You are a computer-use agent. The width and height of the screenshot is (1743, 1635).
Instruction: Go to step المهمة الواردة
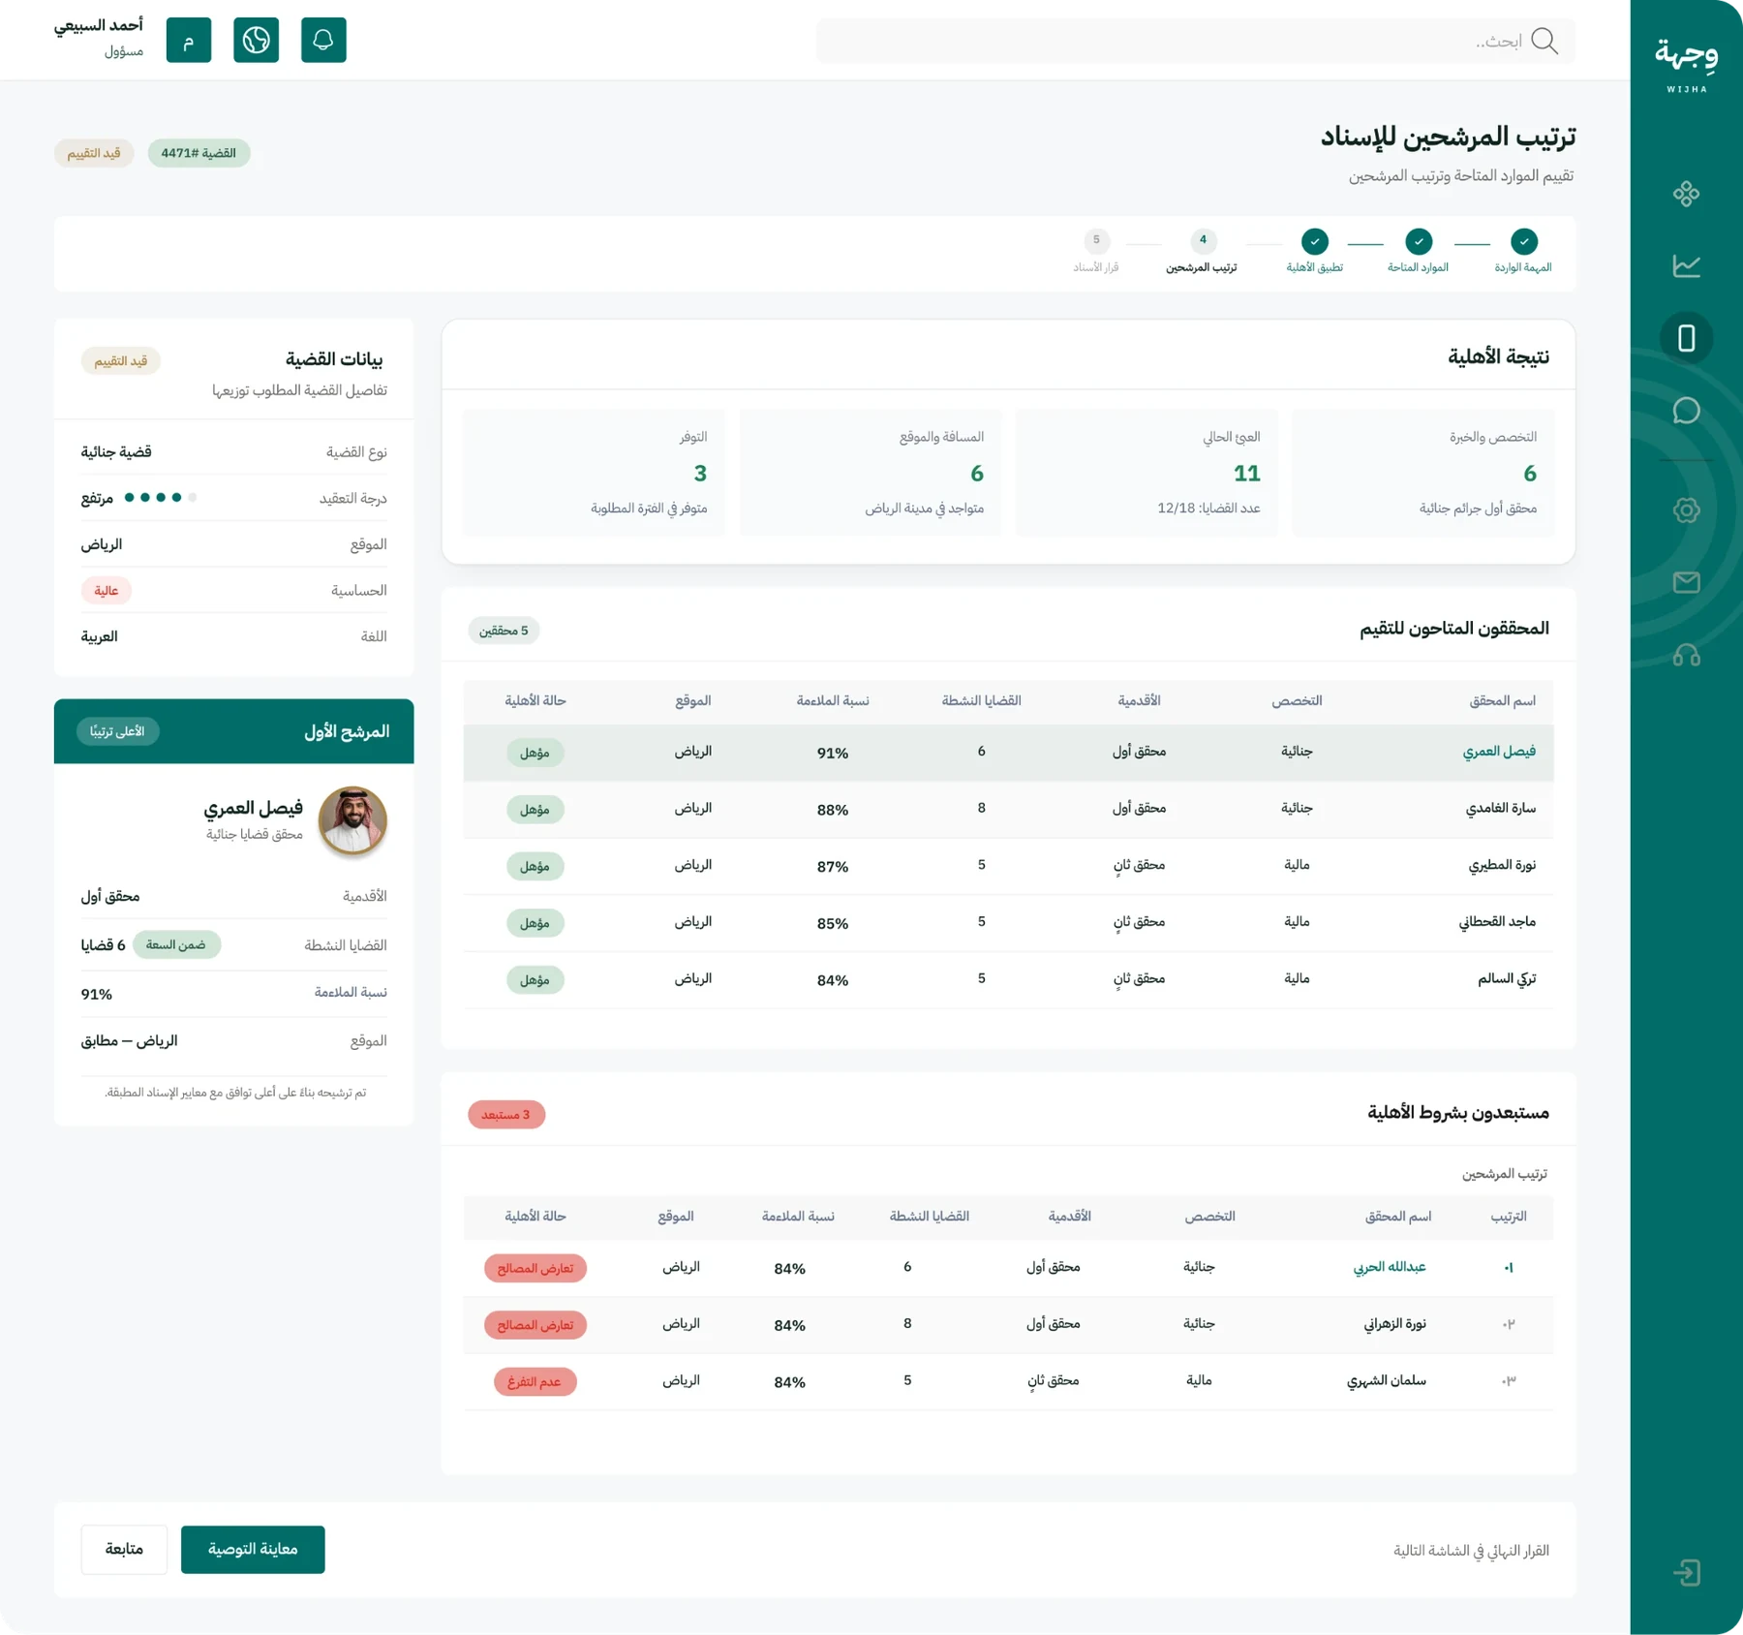click(1523, 251)
